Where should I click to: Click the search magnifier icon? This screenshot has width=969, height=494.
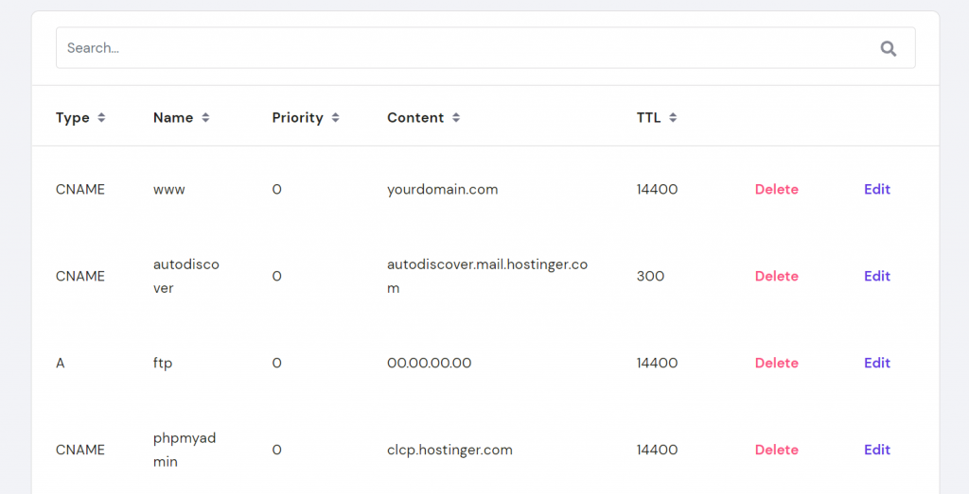coord(888,48)
